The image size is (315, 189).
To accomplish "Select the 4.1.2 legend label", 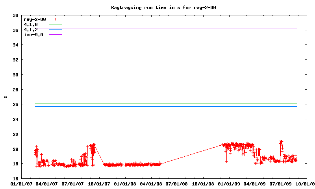I will (31, 30).
